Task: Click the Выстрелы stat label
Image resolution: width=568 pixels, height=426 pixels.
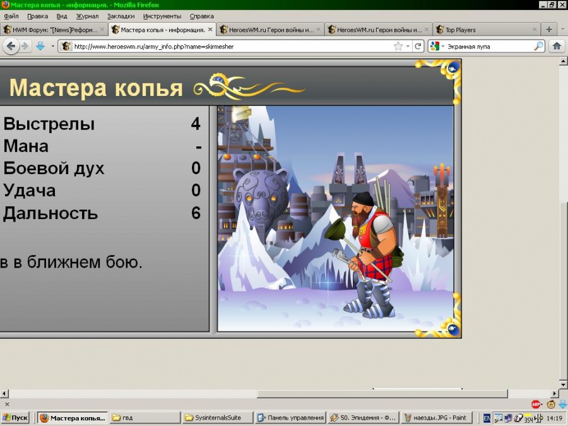Action: pos(49,124)
